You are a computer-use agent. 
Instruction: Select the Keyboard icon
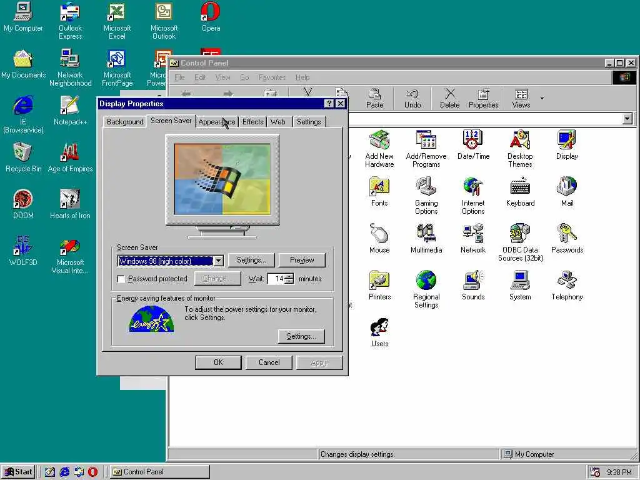pos(520,191)
